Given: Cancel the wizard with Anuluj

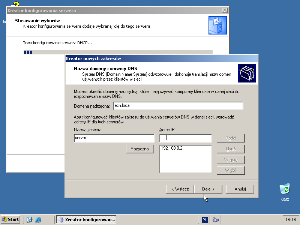Looking at the screenshot, I should 240,189.
